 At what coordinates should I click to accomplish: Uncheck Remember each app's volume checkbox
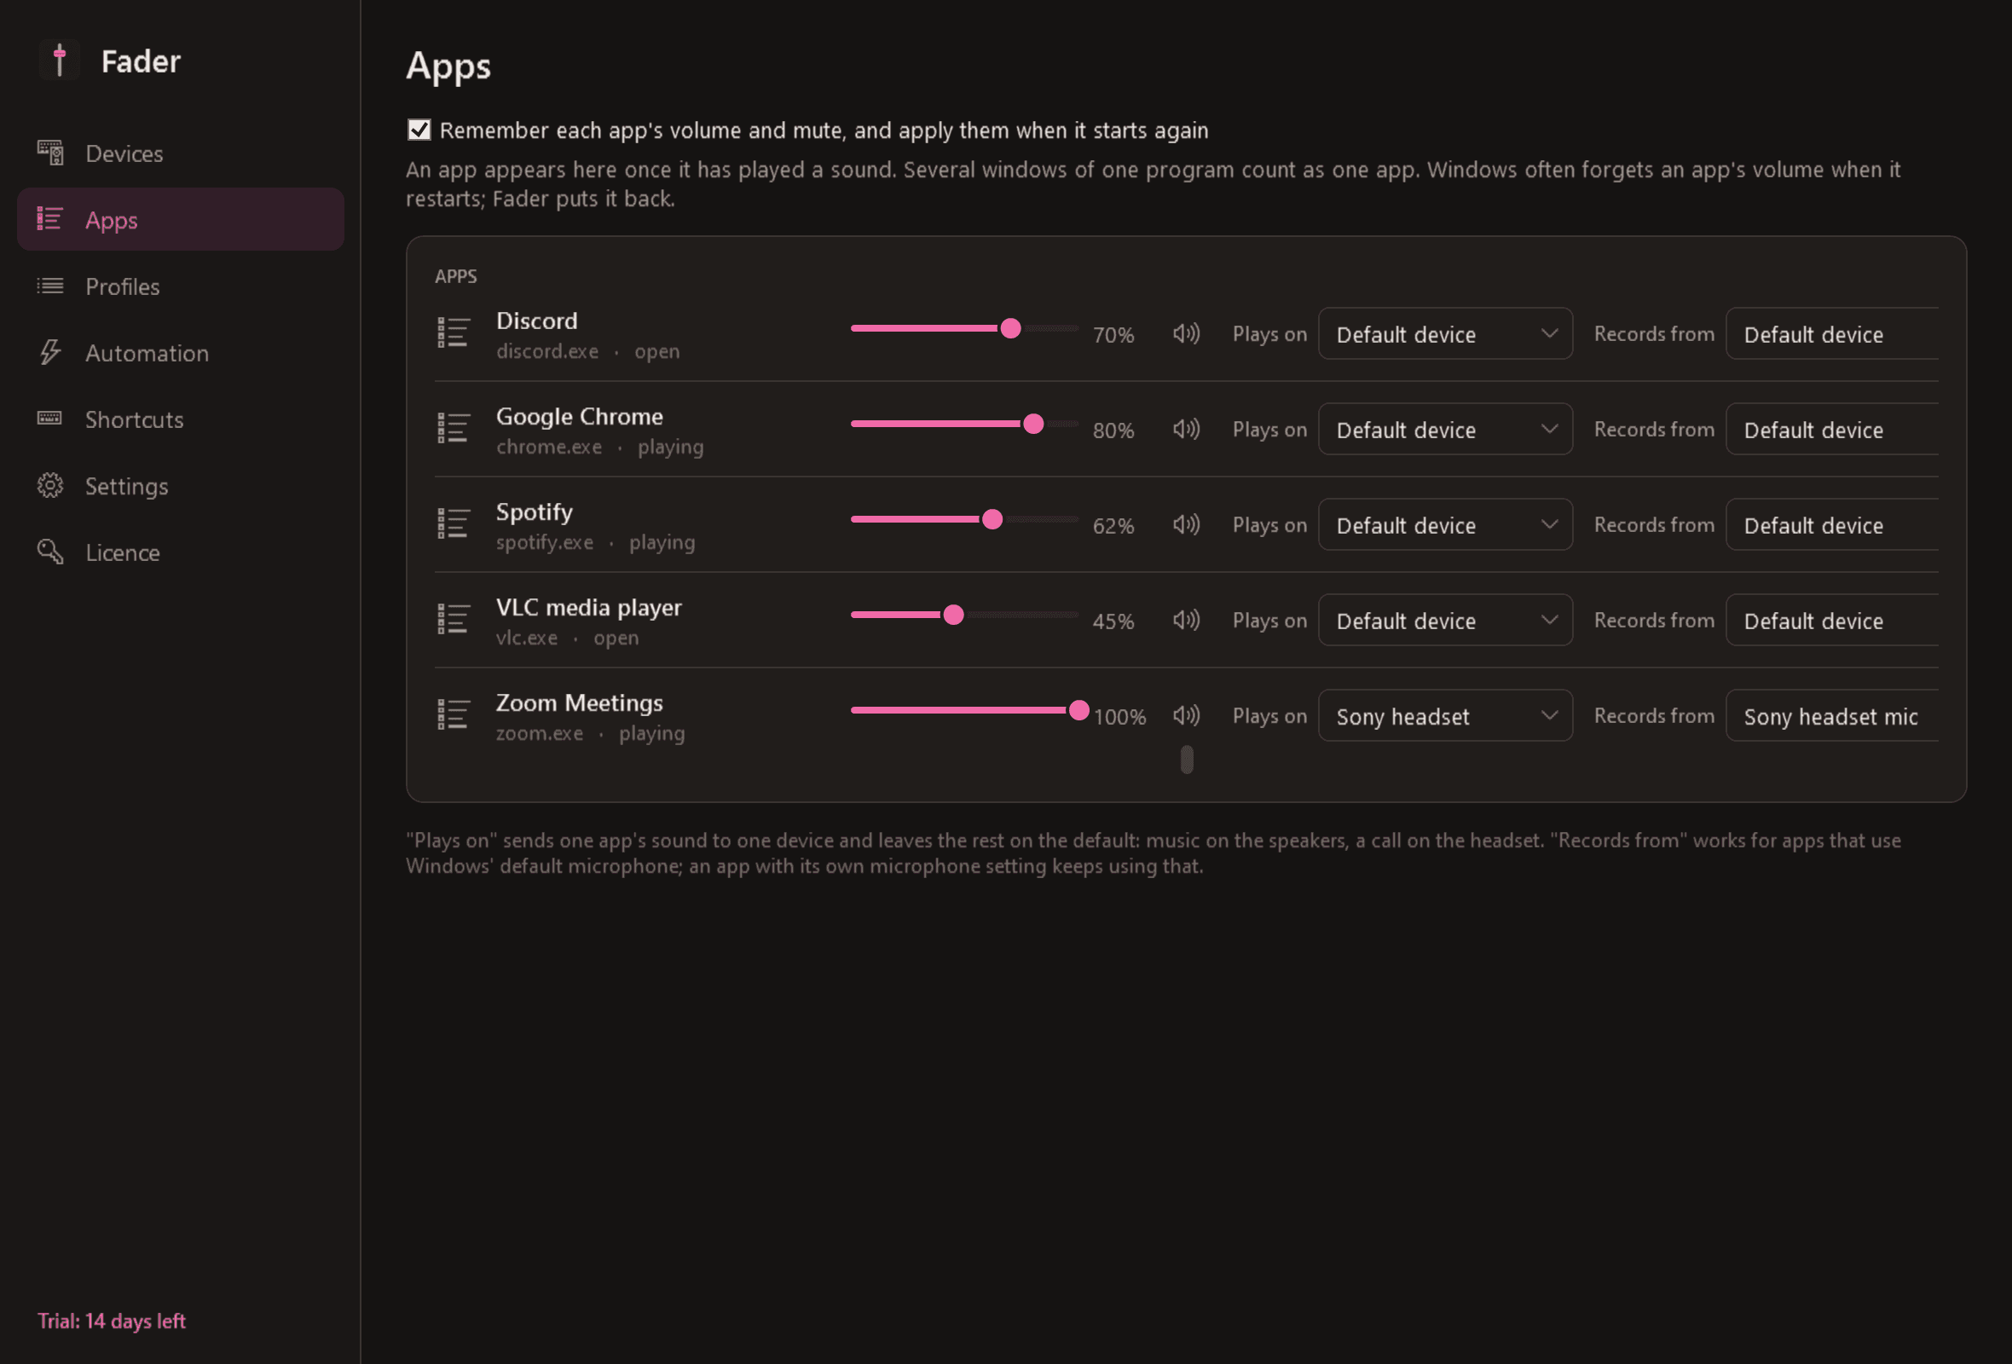pyautogui.click(x=419, y=130)
